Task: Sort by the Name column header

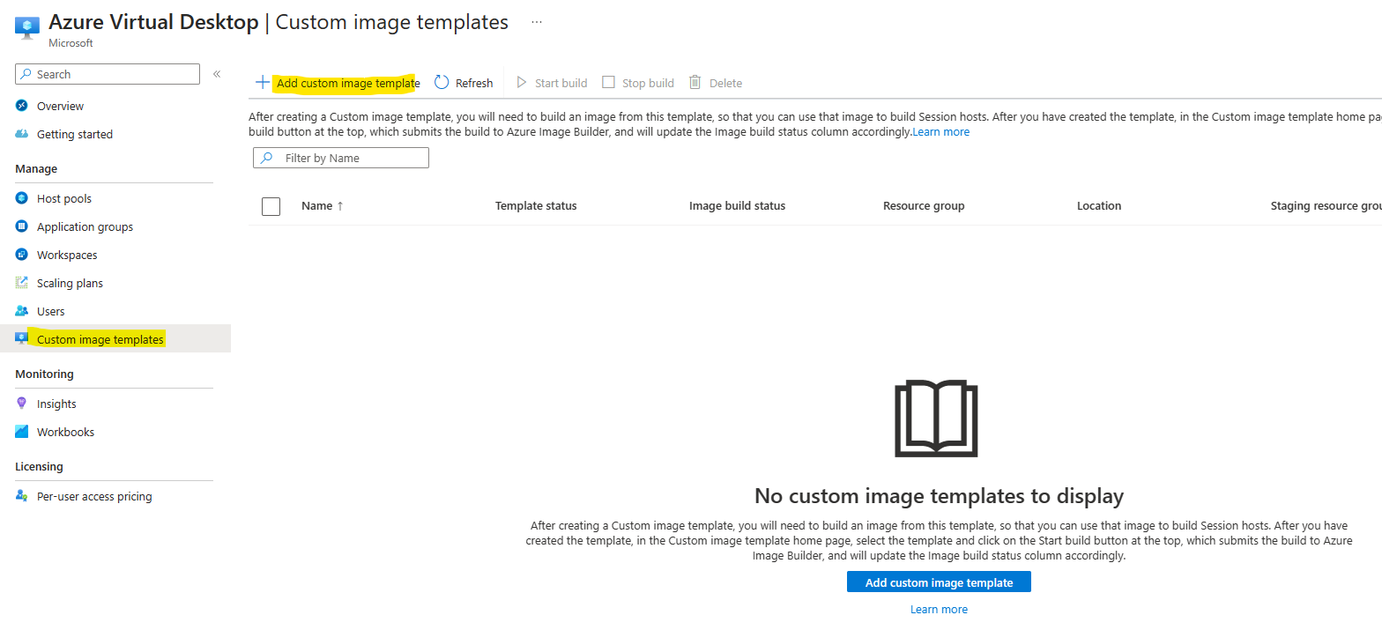Action: [316, 205]
